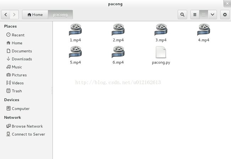The height and width of the screenshot is (159, 231).
Task: Select the 4.mp4 video file icon
Action: coord(204,29)
